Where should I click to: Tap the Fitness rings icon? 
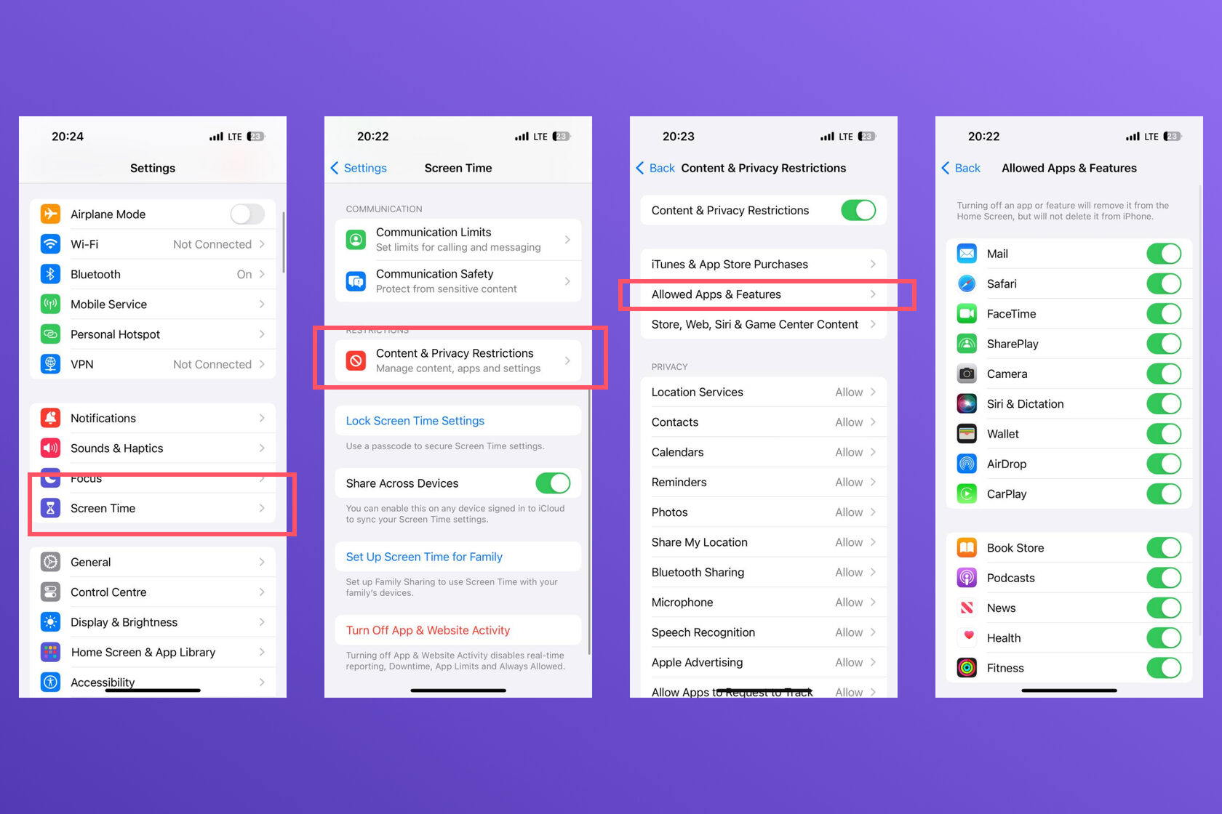pyautogui.click(x=967, y=668)
